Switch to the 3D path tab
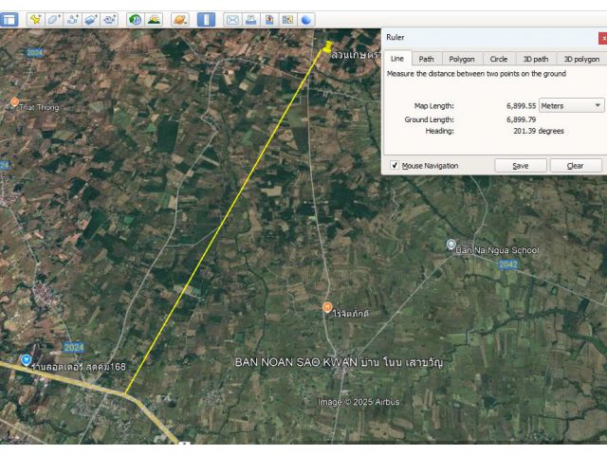 536,59
